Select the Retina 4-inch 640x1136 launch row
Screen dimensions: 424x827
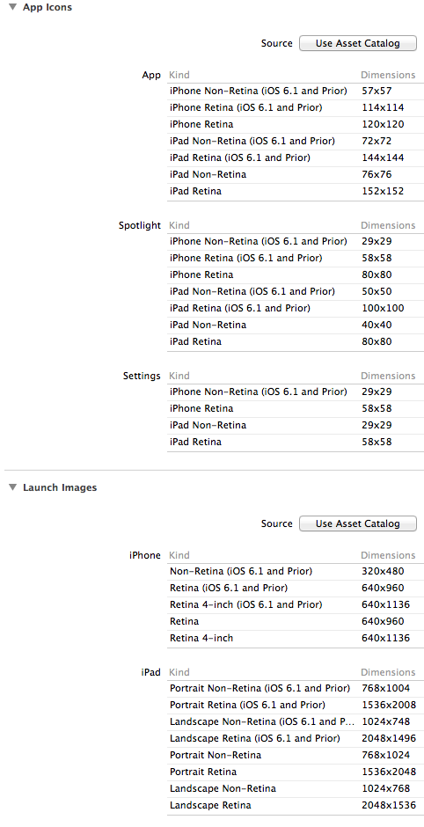tap(296, 638)
